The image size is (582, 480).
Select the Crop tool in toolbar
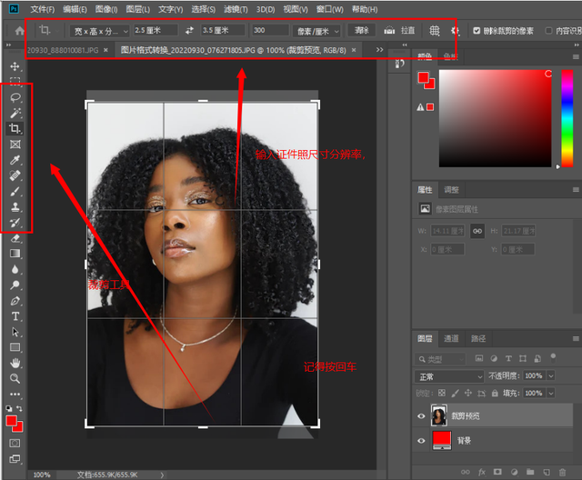[15, 129]
